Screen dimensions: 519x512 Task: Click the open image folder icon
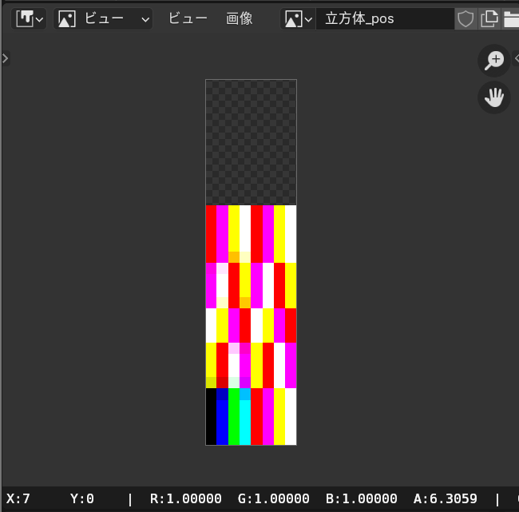[x=511, y=19]
